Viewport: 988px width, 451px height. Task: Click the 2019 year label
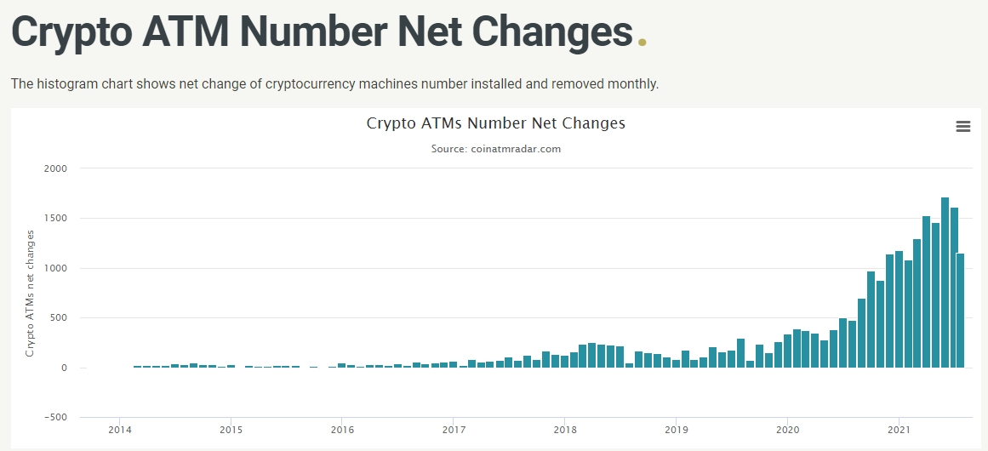(x=676, y=431)
